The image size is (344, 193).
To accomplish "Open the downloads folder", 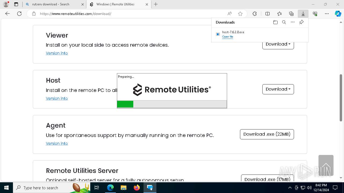I will pyautogui.click(x=275, y=22).
